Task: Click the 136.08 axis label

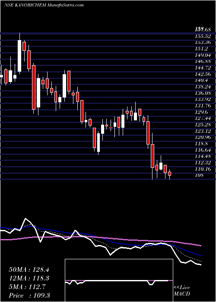Action: (203, 93)
